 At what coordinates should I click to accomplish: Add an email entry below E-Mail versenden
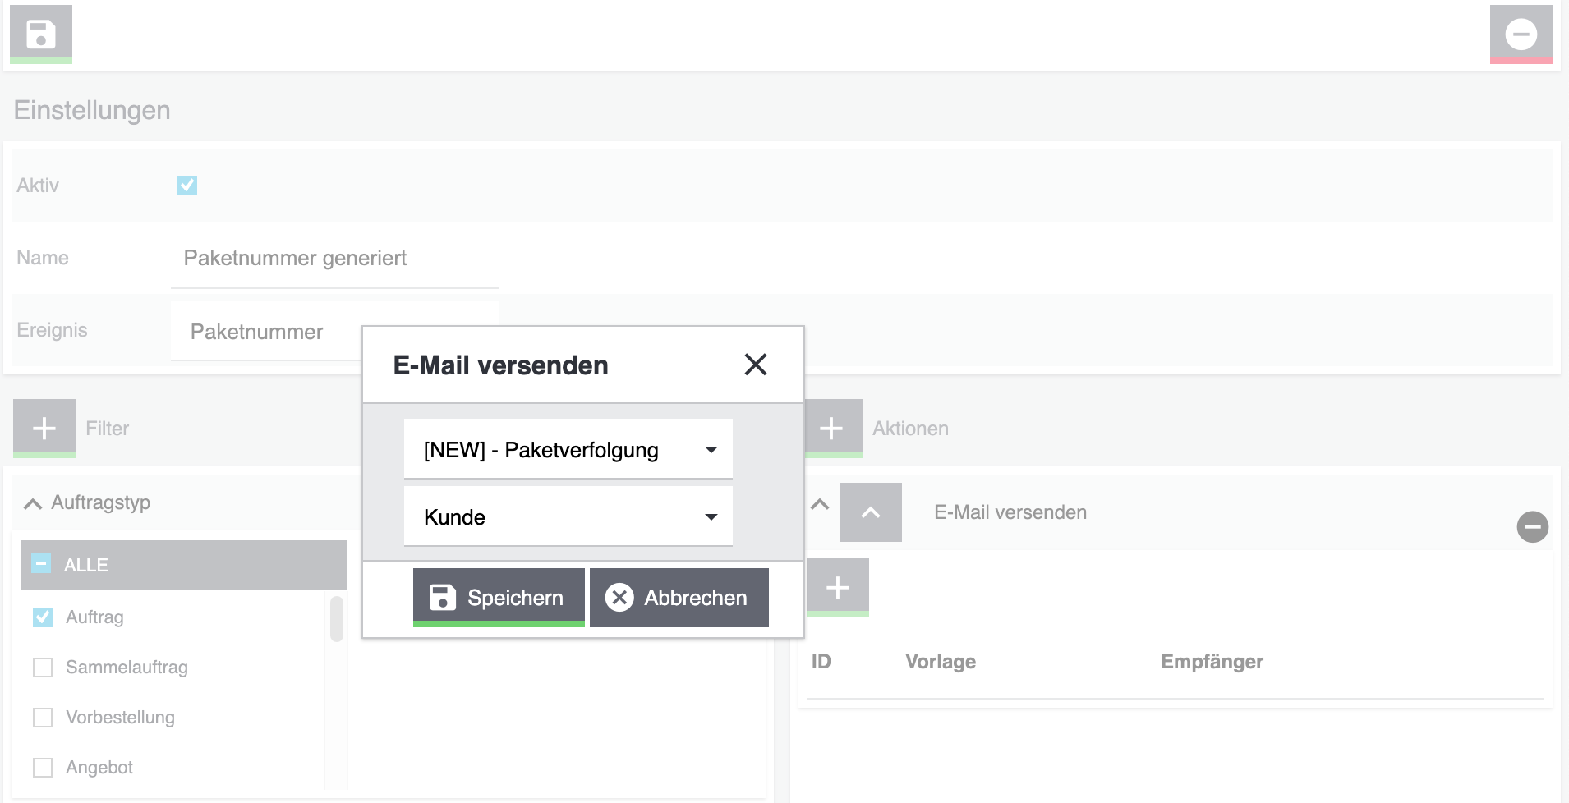pos(837,588)
